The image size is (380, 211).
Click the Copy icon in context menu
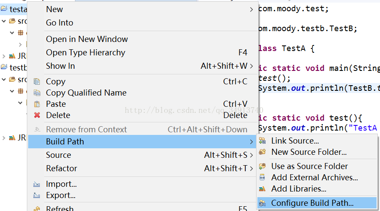pyautogui.click(x=37, y=82)
